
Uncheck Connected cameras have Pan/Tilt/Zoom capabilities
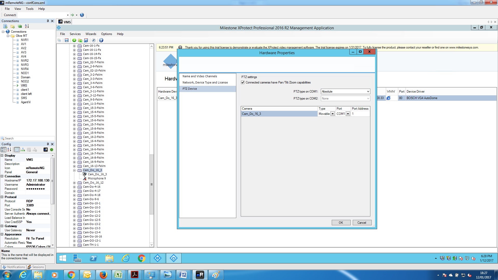tap(243, 82)
